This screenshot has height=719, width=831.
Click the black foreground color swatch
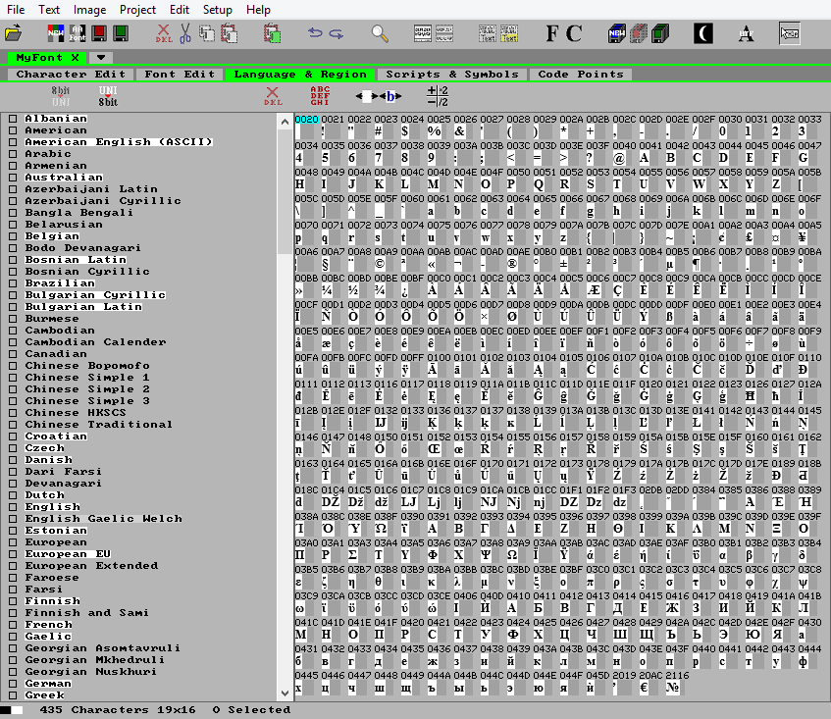6,709
